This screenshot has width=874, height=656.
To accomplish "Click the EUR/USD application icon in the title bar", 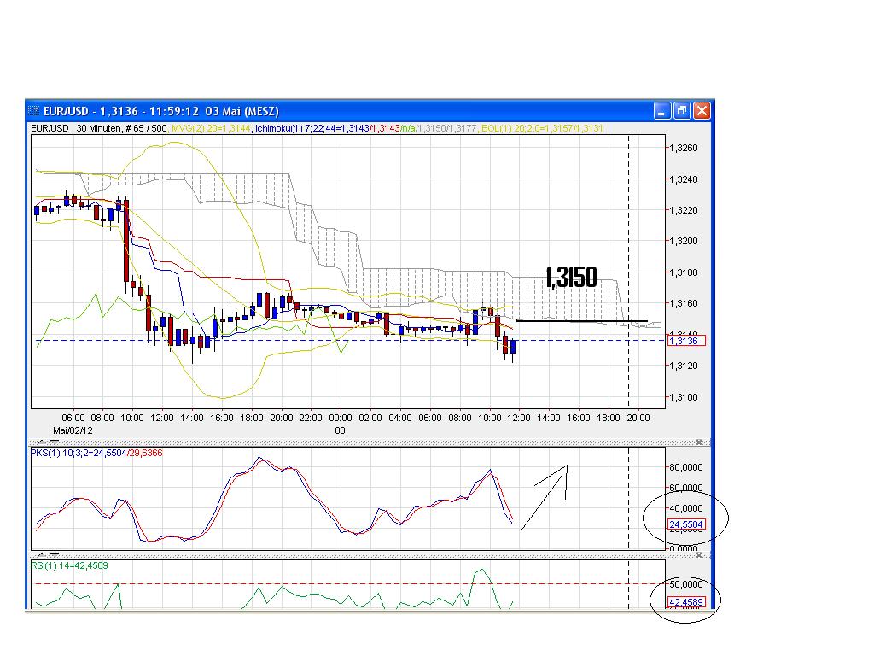I will [x=32, y=110].
